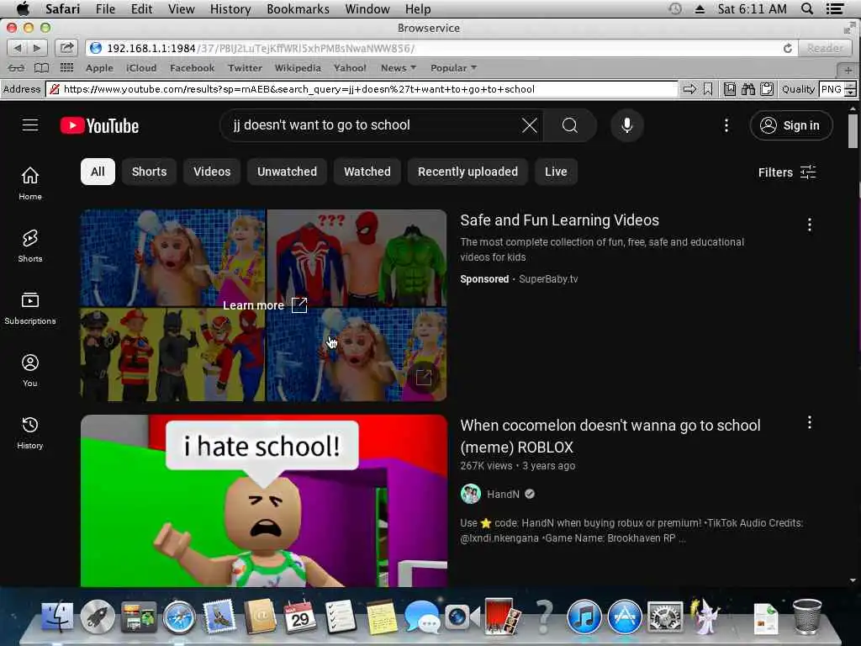The width and height of the screenshot is (861, 646).
Task: Click the page vertical scrollbar thumb
Action: click(853, 130)
